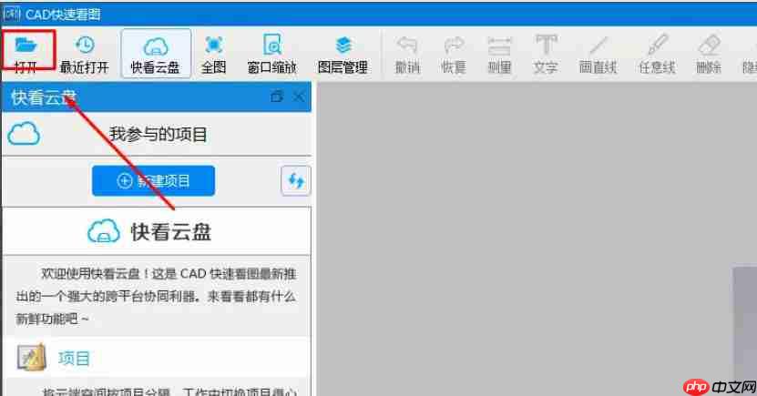
Task: Create a project with 新建项目 button
Action: coord(154,181)
